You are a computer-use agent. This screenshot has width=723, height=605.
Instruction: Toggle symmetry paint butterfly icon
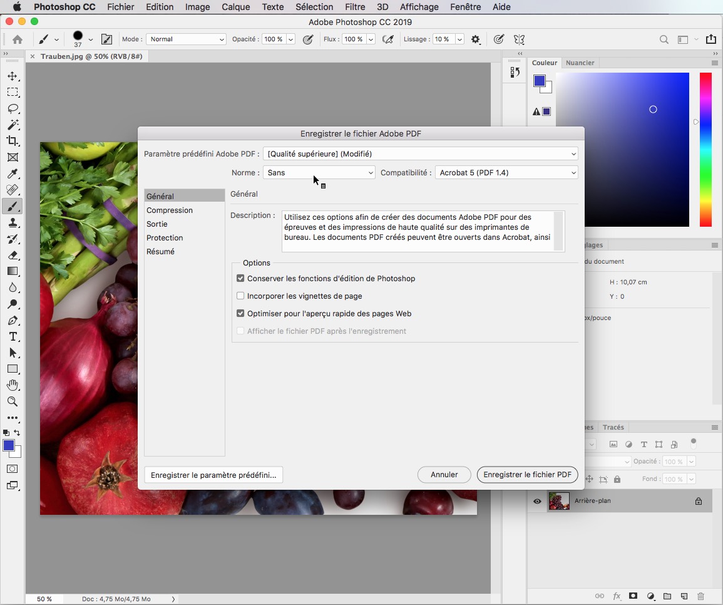[x=519, y=39]
